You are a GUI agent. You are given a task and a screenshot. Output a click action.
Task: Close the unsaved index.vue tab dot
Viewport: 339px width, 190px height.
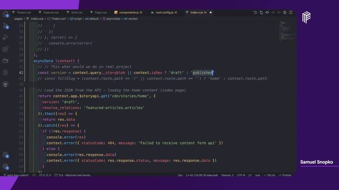point(211,13)
